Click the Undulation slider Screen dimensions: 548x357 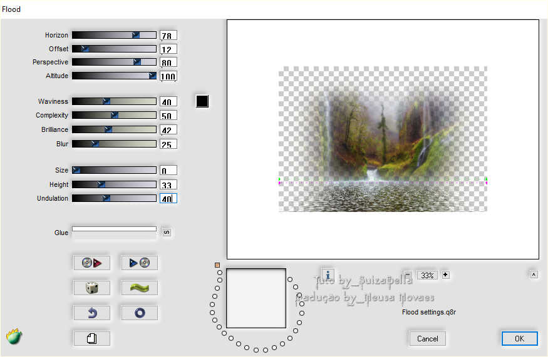114,198
